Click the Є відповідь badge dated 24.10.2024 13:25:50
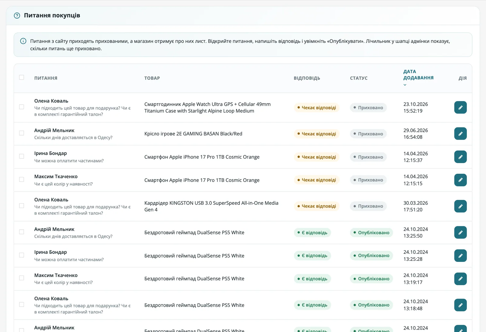The image size is (486, 332). point(312,233)
